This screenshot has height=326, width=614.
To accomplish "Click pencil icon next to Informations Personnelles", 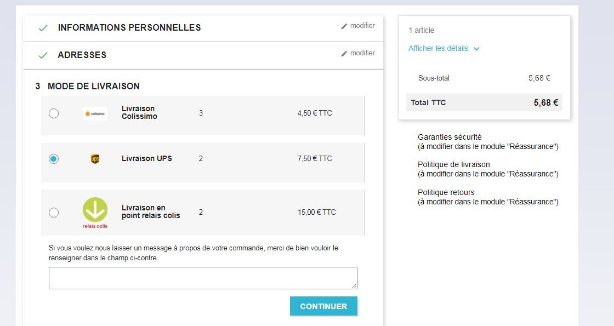I will [x=344, y=26].
